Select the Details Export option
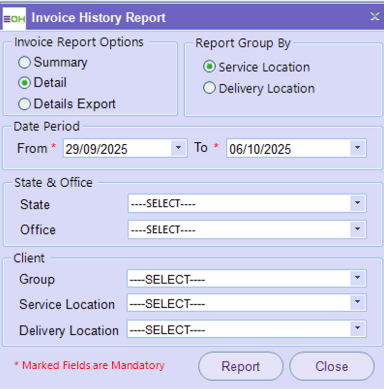The height and width of the screenshot is (389, 384). pyautogui.click(x=24, y=104)
